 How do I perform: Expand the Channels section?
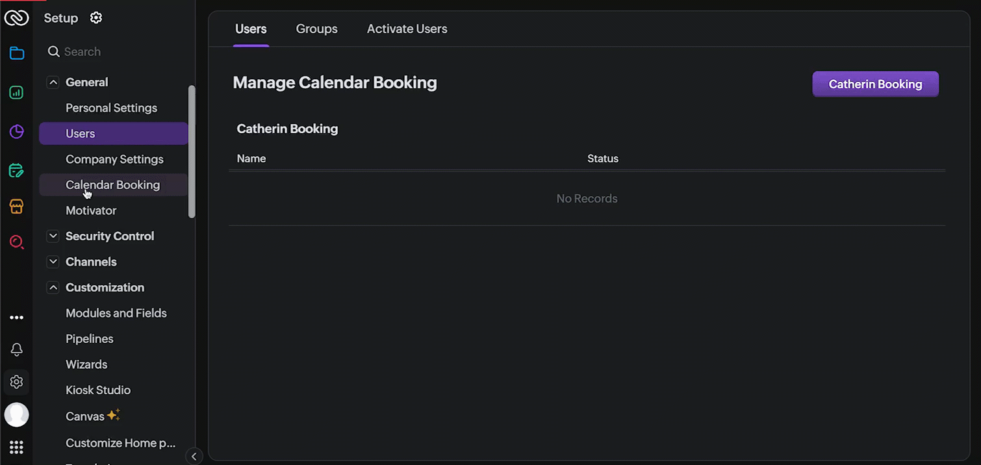53,262
